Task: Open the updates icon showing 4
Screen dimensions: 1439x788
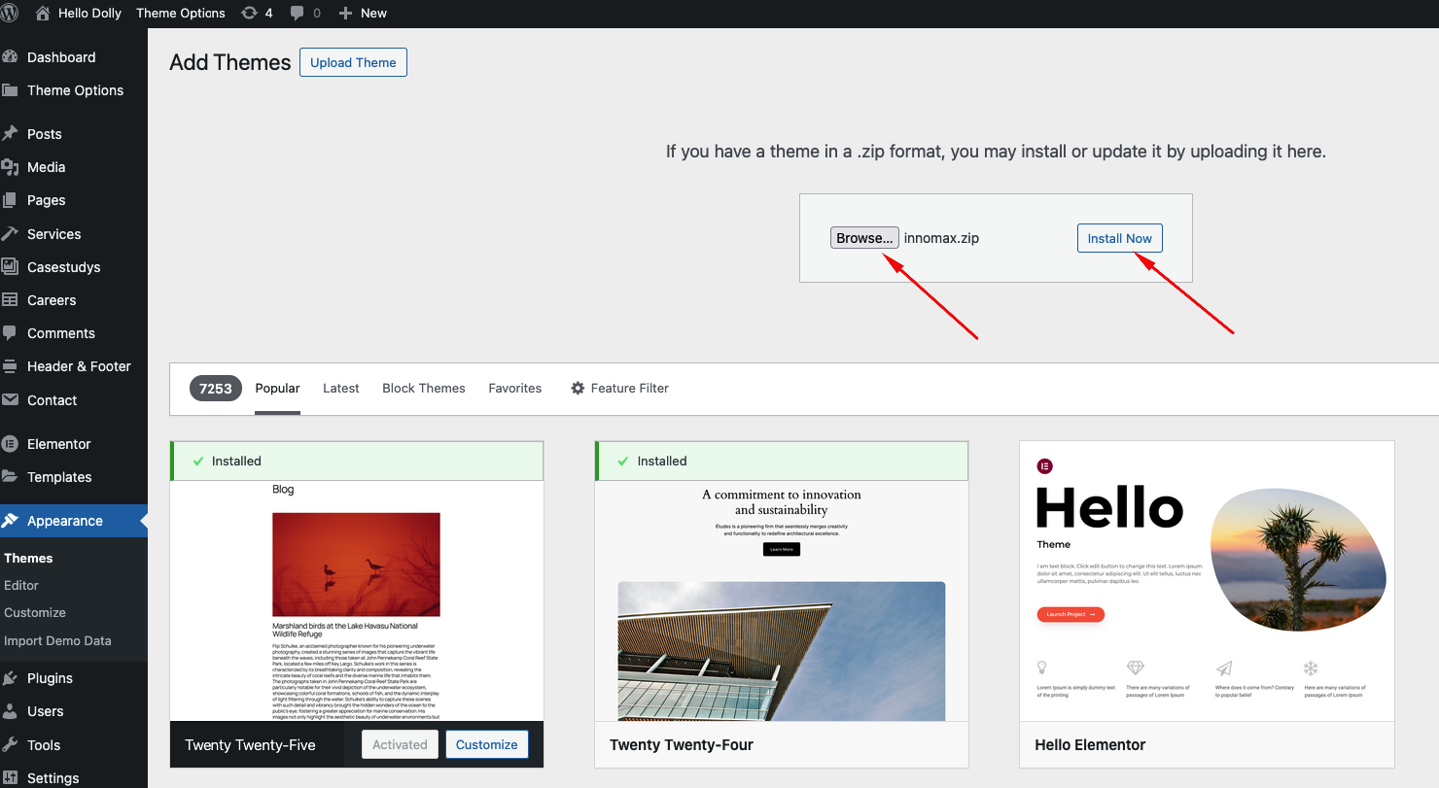Action: (x=256, y=13)
